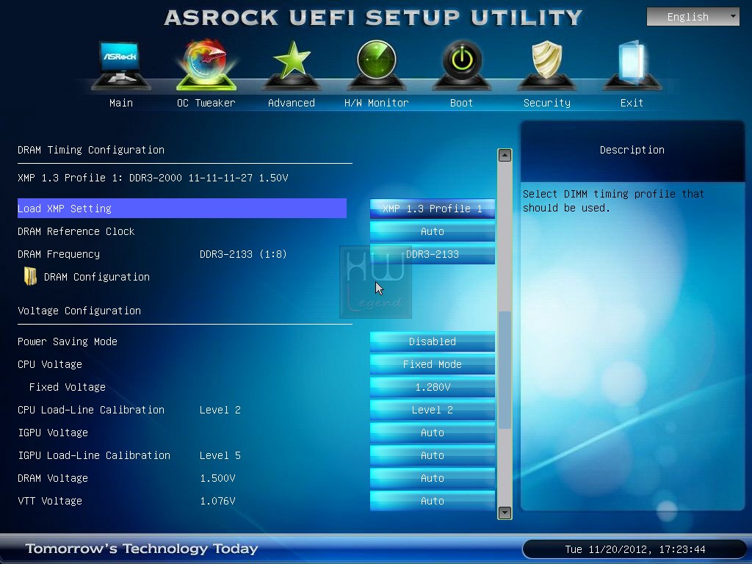Click the settings list scrollbar thumb
752x564 pixels.
pyautogui.click(x=505, y=370)
